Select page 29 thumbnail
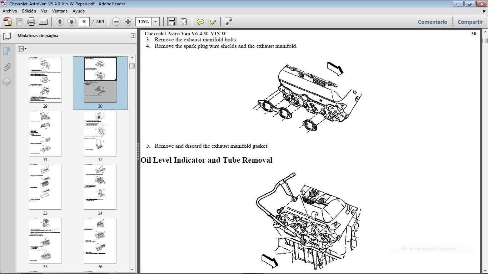488x274 pixels. [45, 80]
